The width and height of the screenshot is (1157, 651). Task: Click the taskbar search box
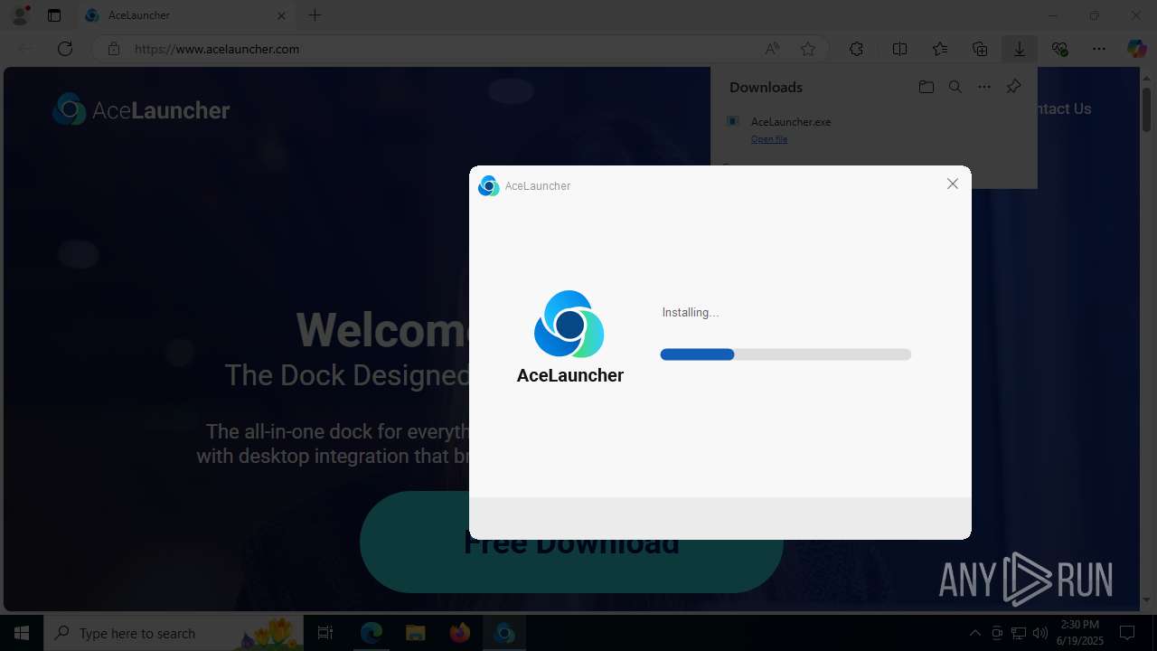pos(174,633)
